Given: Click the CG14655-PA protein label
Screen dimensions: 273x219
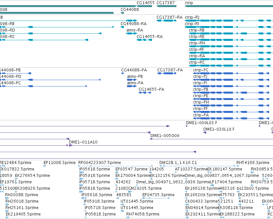Looking at the screenshot, I should coord(151,89).
